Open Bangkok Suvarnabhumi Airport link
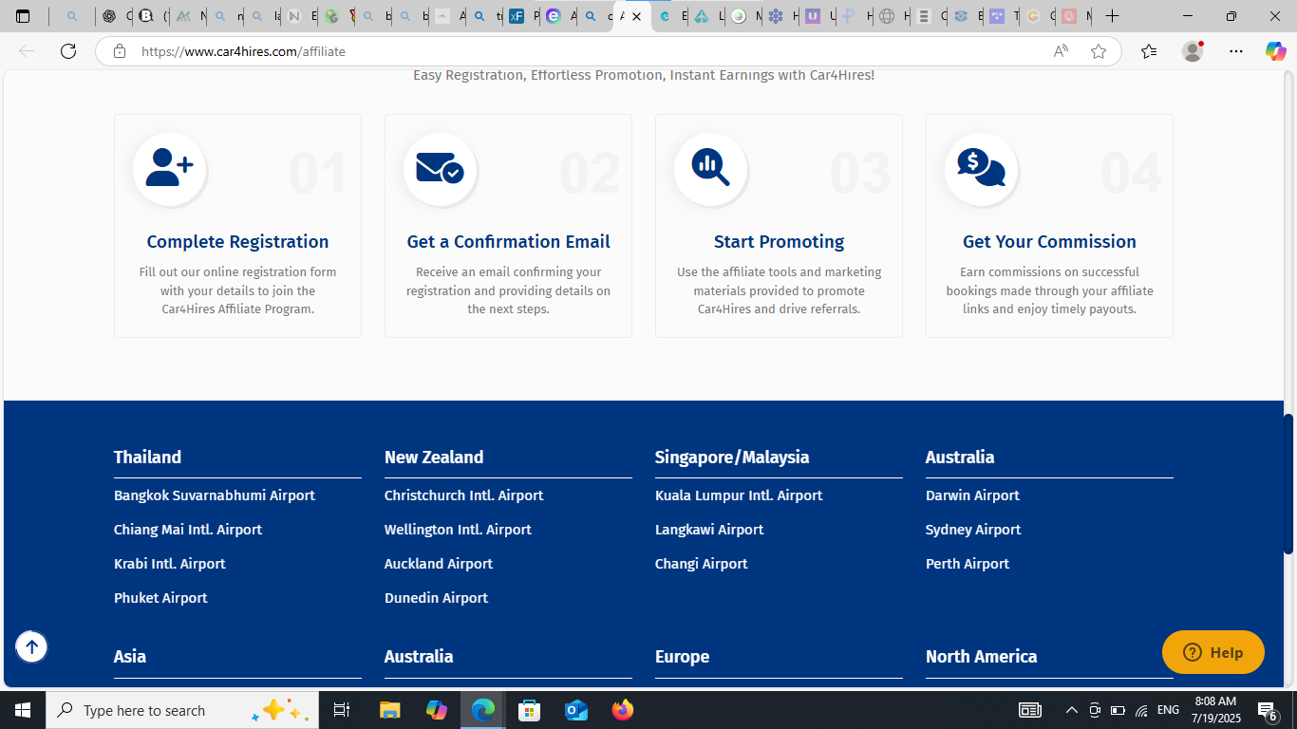 (x=215, y=495)
